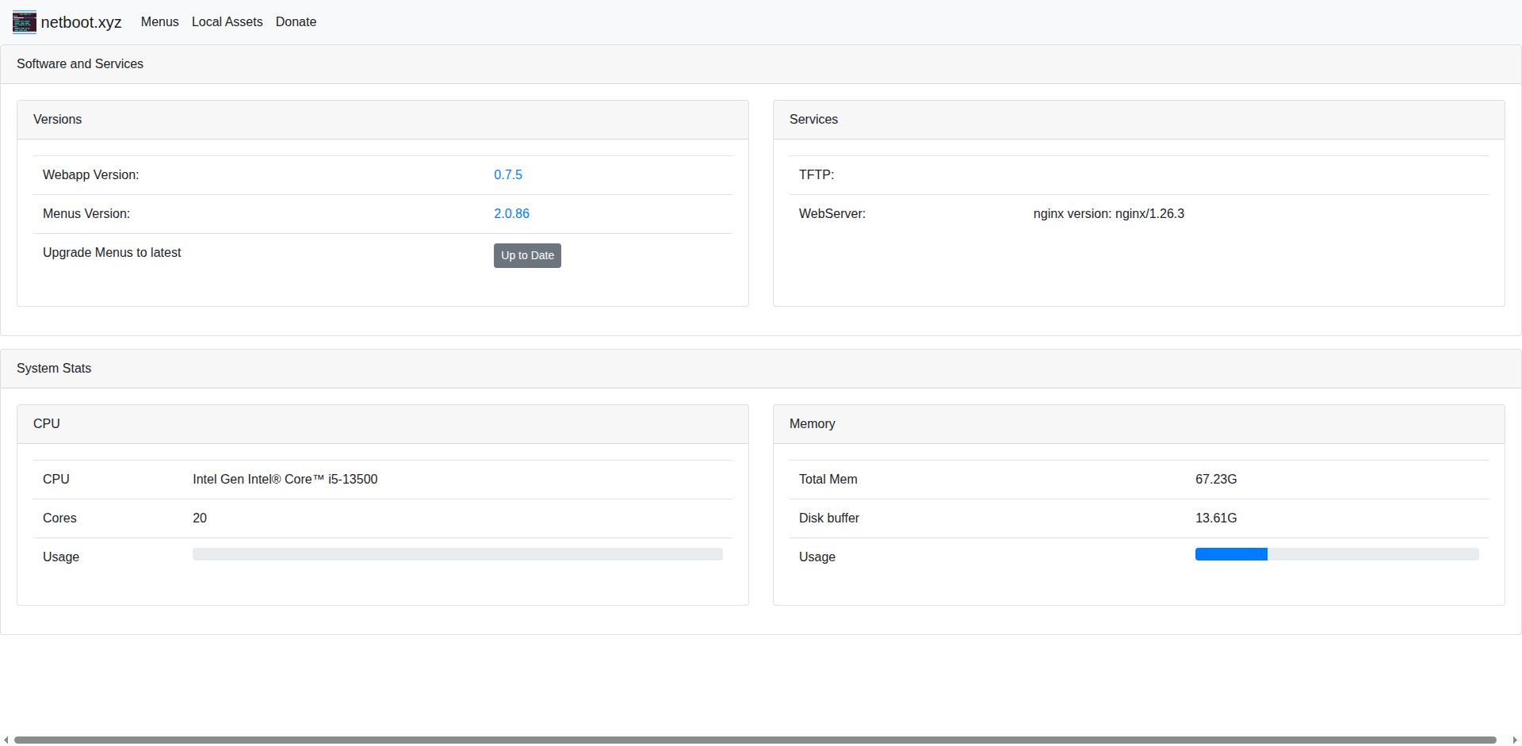Select the Disk buffer label

(829, 518)
